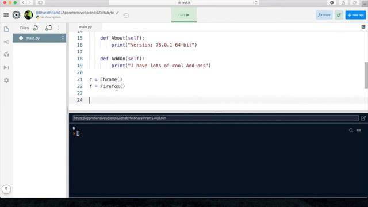Image resolution: width=368 pixels, height=207 pixels.
Task: Open the version history icon
Action: [x=126, y=16]
